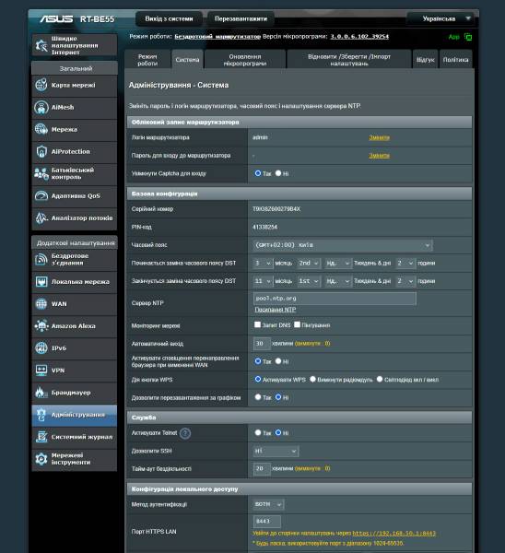
Task: Click the Перезавантажити button
Action: [241, 18]
